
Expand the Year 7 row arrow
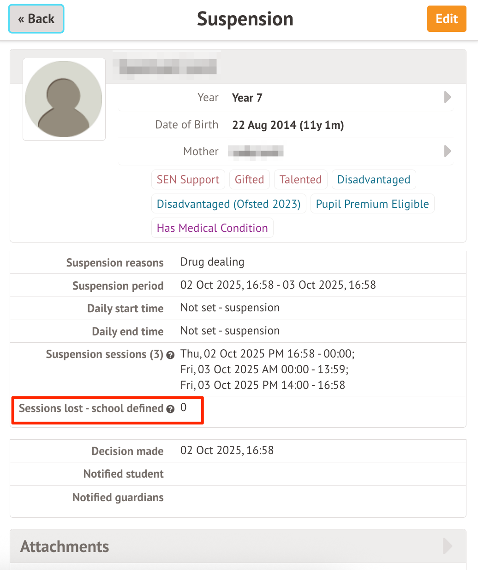tap(447, 97)
